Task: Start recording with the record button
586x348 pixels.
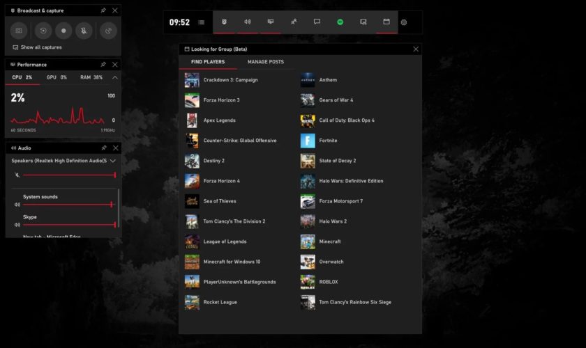Action: (x=63, y=31)
